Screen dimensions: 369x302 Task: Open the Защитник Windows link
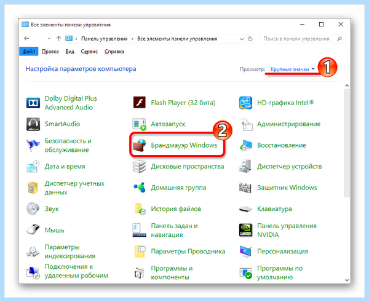point(287,188)
